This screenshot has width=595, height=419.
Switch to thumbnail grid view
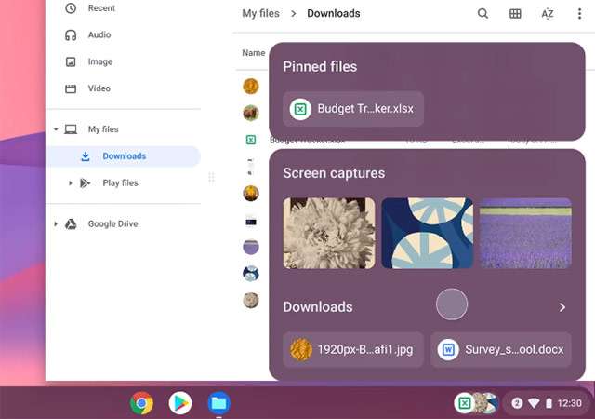515,14
